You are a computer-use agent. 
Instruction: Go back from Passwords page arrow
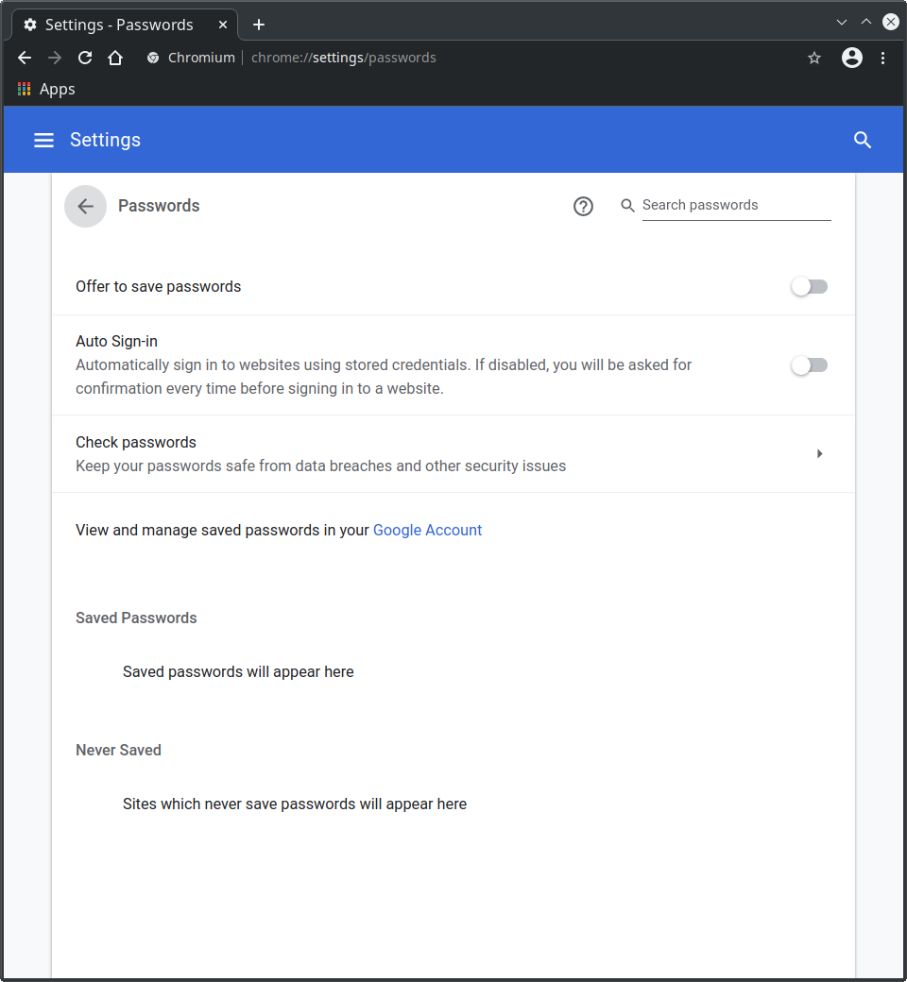[85, 206]
